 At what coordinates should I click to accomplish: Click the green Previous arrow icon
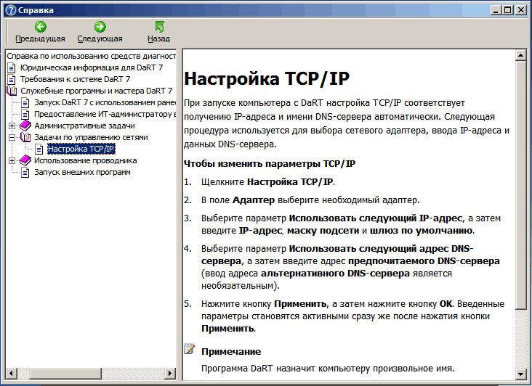(x=41, y=27)
